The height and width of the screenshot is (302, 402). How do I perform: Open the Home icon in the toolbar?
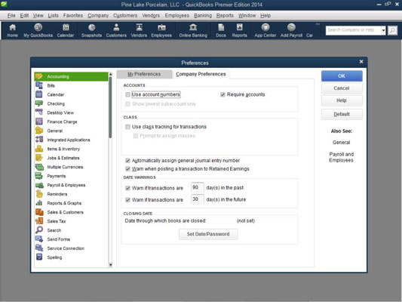[x=12, y=30]
